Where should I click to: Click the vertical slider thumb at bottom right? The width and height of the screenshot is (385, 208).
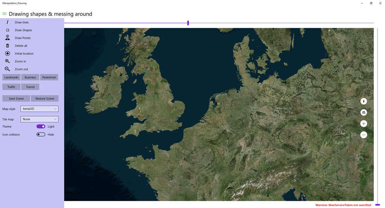tap(377, 205)
